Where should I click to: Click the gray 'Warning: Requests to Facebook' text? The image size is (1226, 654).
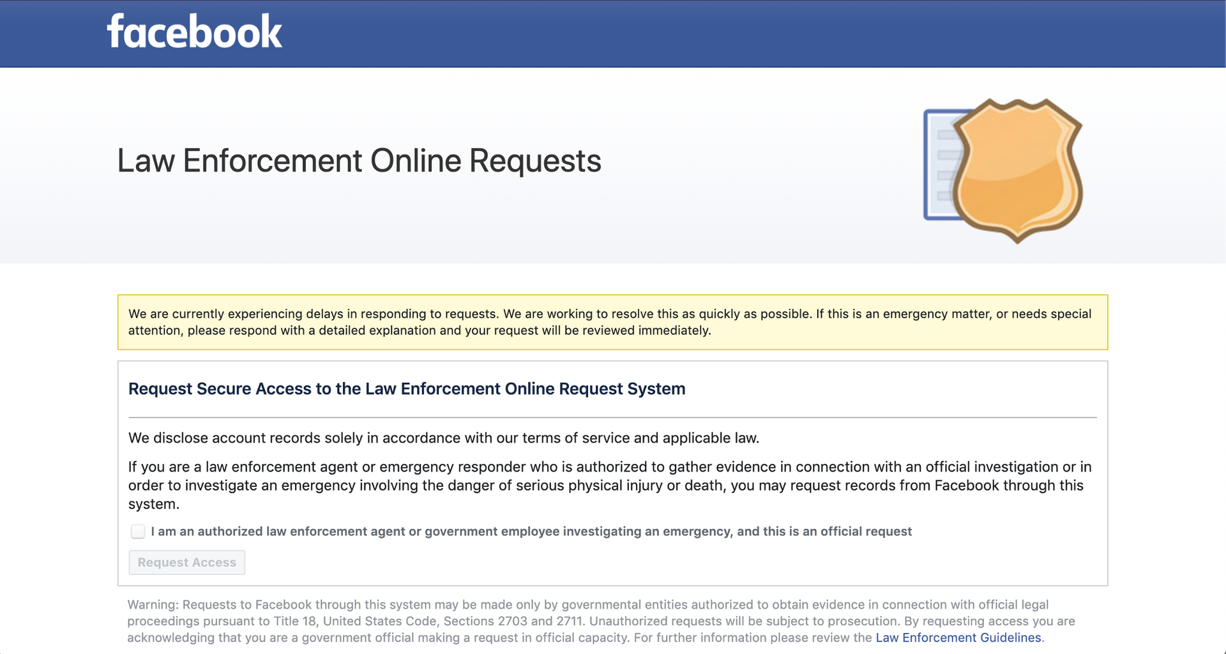point(601,621)
